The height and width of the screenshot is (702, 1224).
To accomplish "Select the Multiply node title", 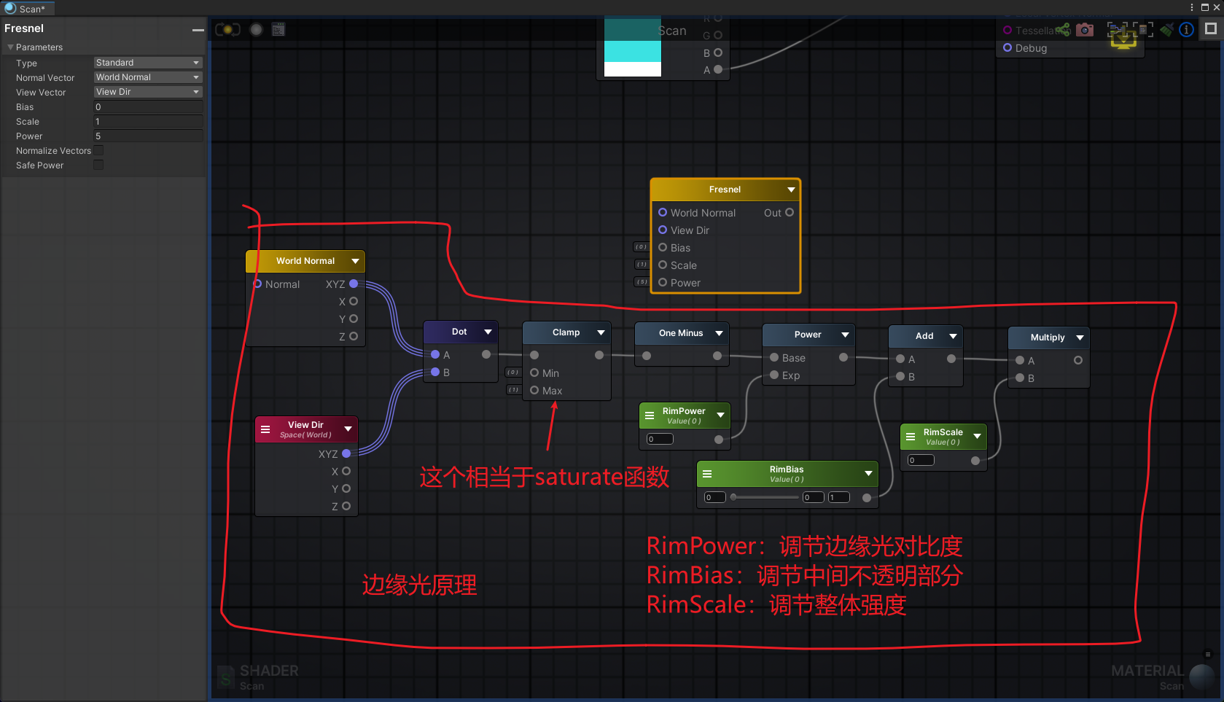I will [x=1048, y=338].
